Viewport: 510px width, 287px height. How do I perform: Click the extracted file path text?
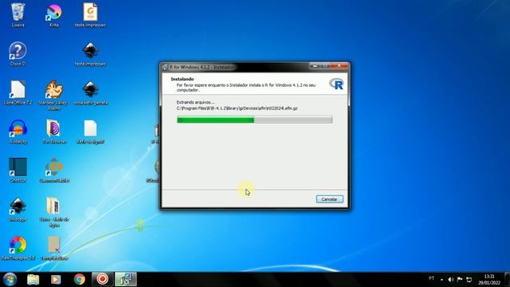pyautogui.click(x=237, y=108)
